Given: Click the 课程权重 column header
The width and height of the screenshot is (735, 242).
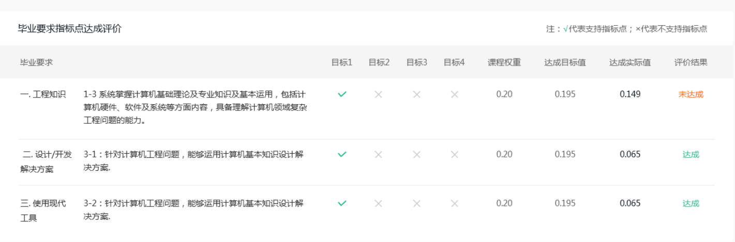Looking at the screenshot, I should [x=504, y=62].
